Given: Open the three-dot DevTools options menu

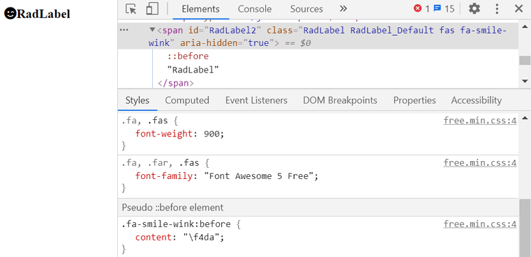Looking at the screenshot, I should click(x=497, y=9).
